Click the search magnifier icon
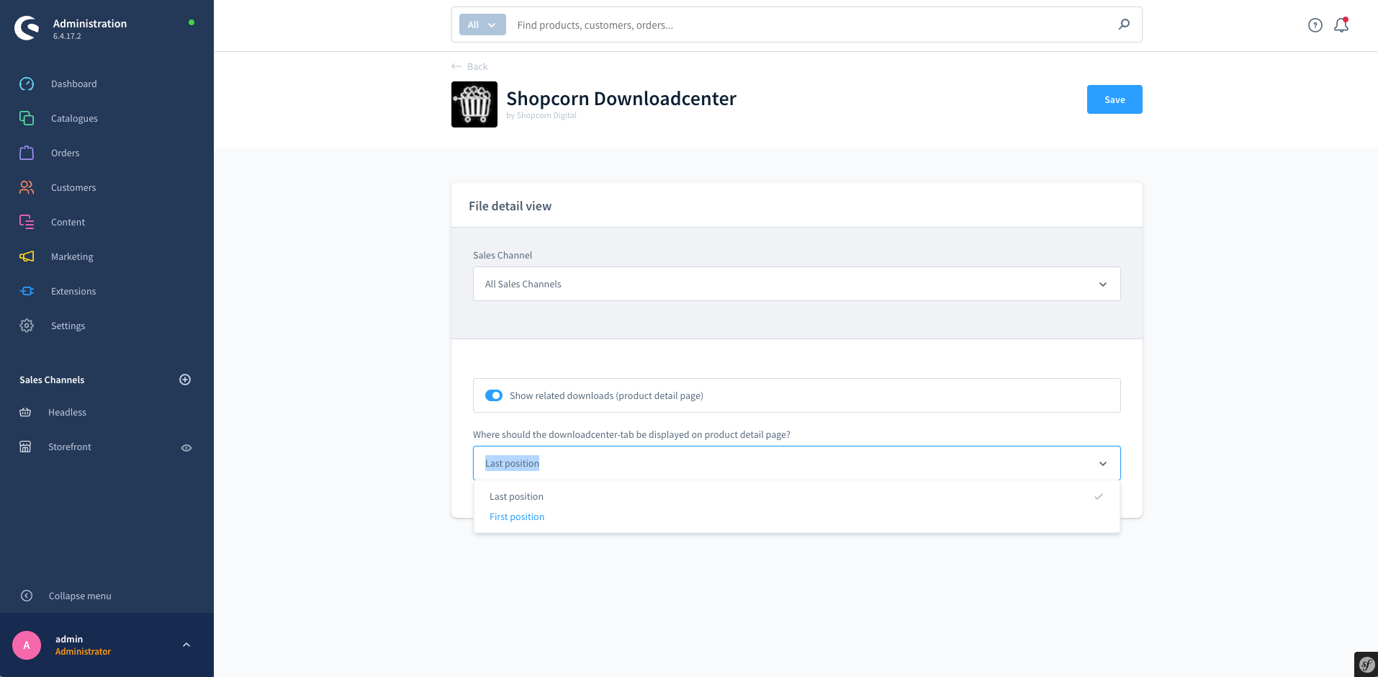Viewport: 1378px width, 677px height. click(1124, 24)
